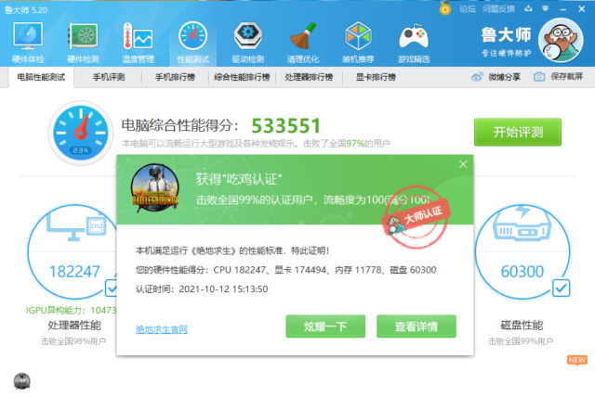Toggle the 处理器性能 checkbox
This screenshot has height=397, width=595.
point(111,288)
